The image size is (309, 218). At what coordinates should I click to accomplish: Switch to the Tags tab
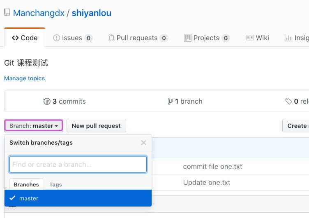(55, 184)
